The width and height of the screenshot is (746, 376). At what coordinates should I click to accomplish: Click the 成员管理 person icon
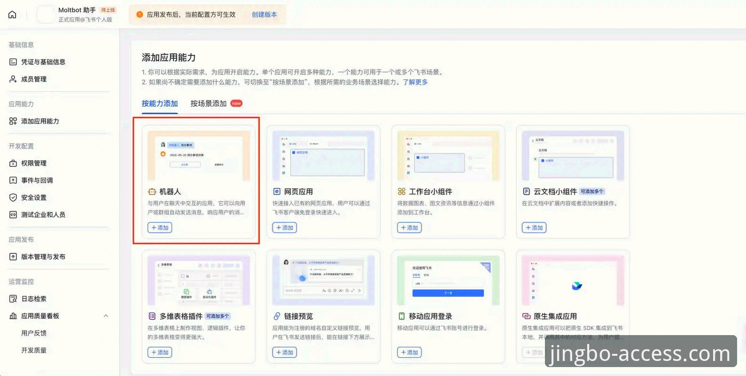coord(13,79)
